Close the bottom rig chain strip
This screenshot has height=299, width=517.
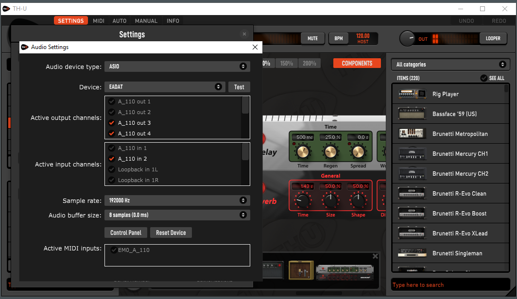(x=375, y=256)
